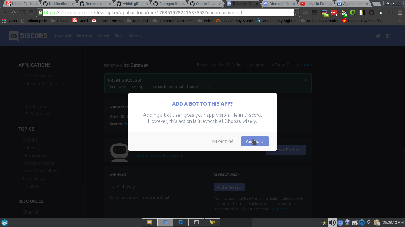405x227 pixels.
Task: Bookmark this page with star icon
Action: click(296, 13)
